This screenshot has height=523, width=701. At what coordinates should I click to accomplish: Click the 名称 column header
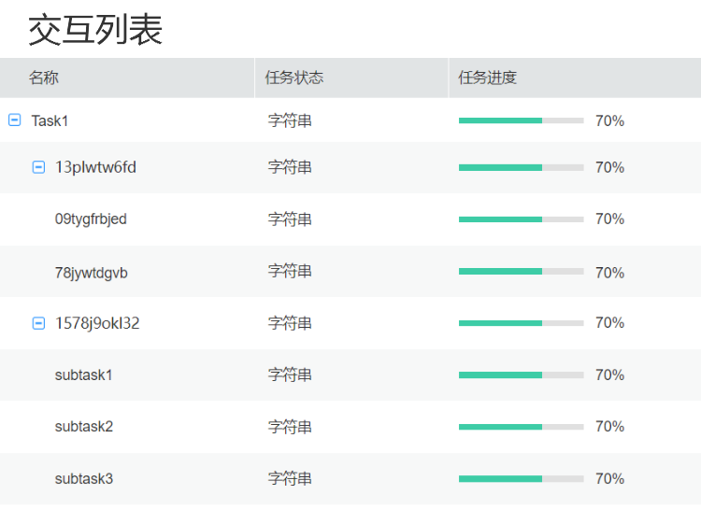44,78
